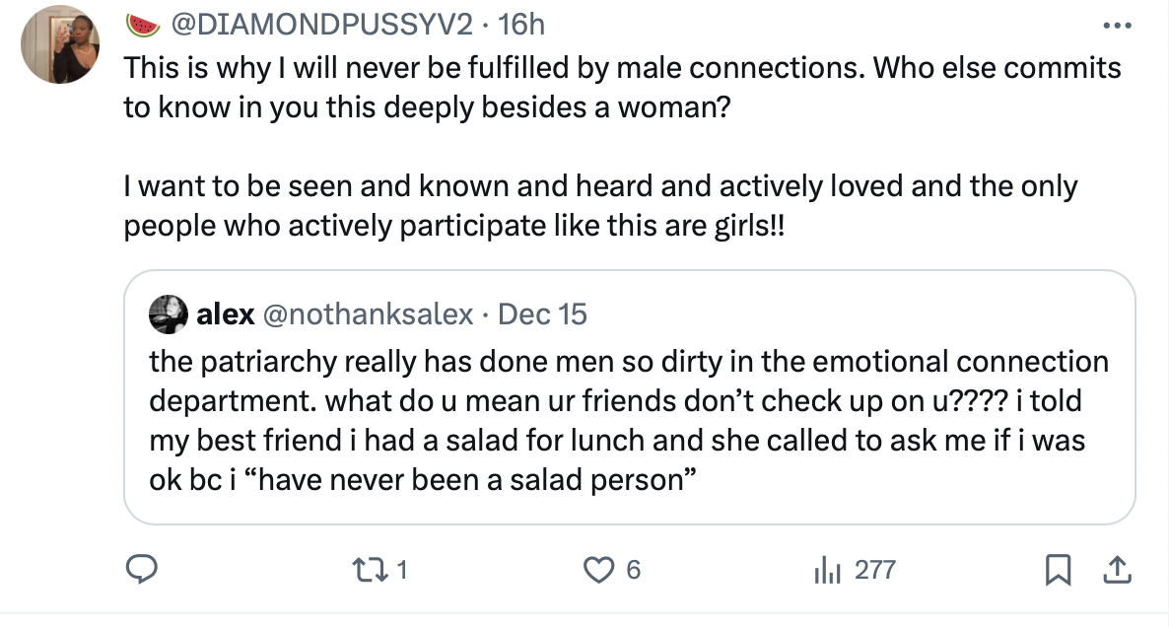Bookmark this tweet
1169x627 pixels.
pyautogui.click(x=1058, y=571)
